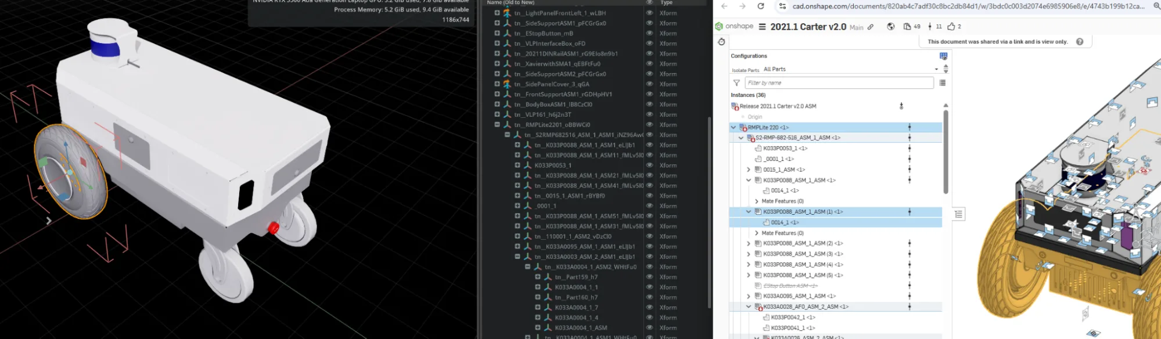Screen dimensions: 1161x339
Task: Click Xform icon of K033P0053_1 in stage
Action: tap(527, 165)
